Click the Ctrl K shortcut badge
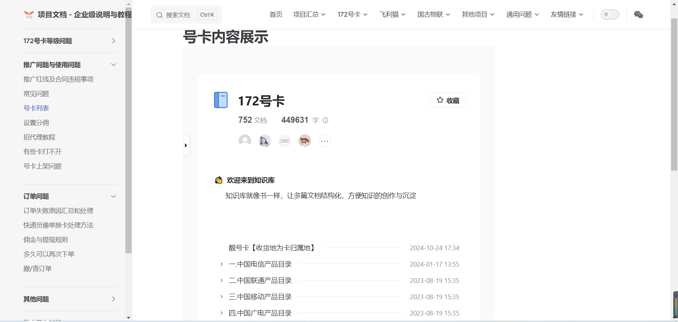The height and width of the screenshot is (322, 678). click(x=207, y=14)
